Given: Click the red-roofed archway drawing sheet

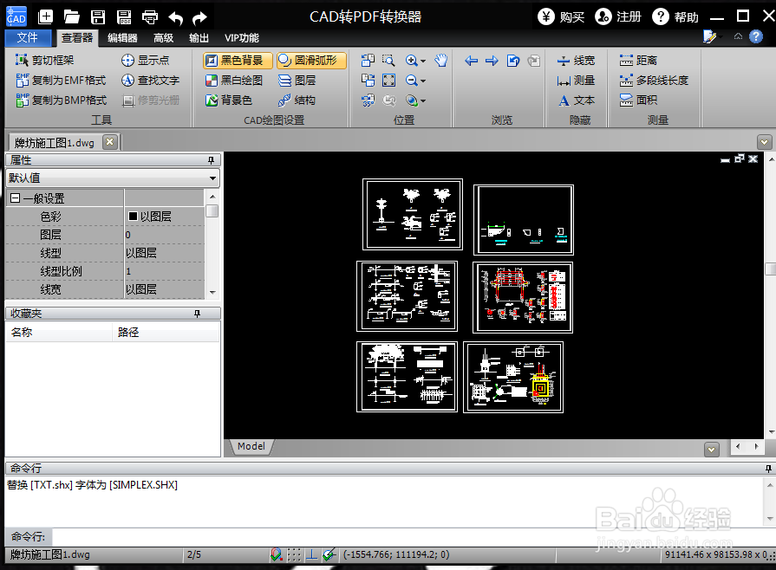Looking at the screenshot, I should (523, 297).
